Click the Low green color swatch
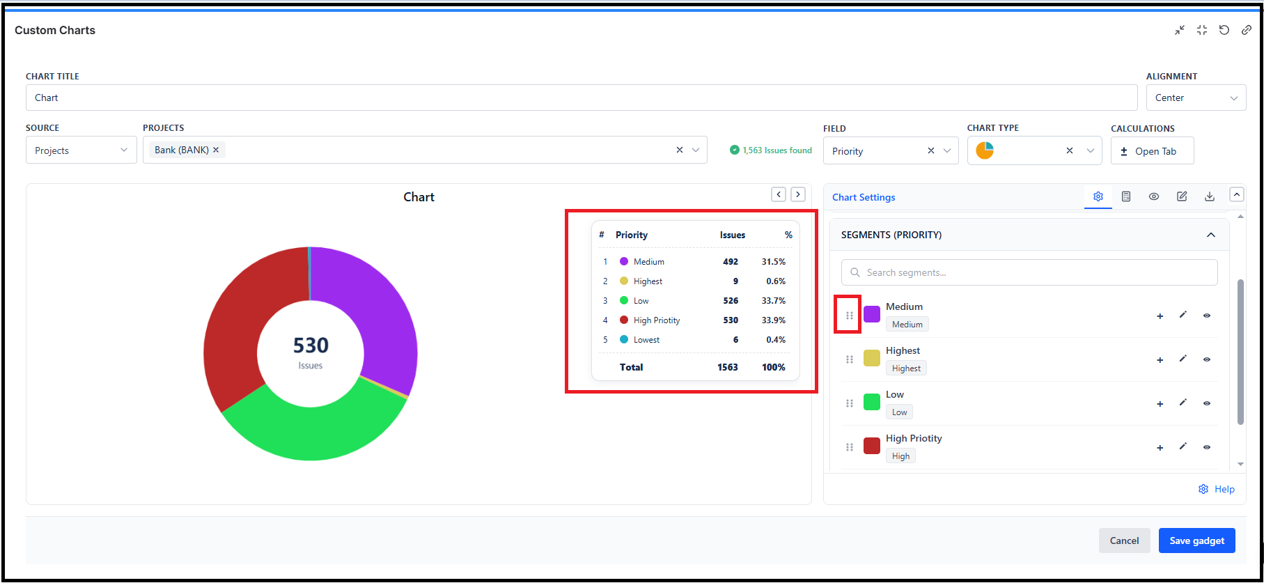1264x583 pixels. click(872, 402)
